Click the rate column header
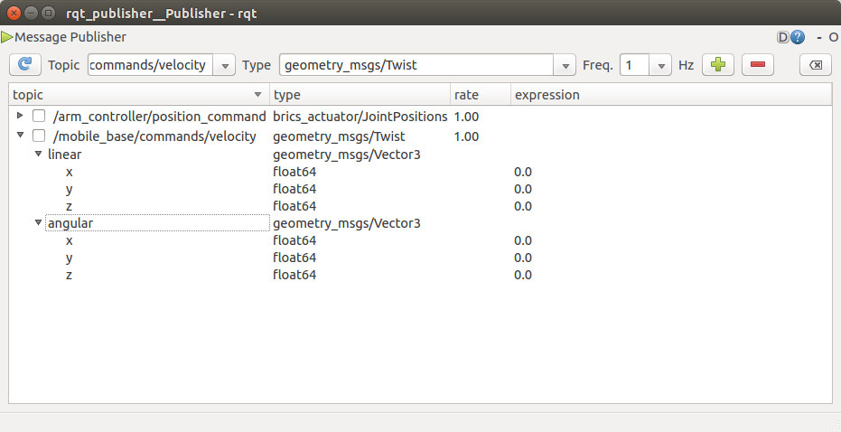 [481, 95]
